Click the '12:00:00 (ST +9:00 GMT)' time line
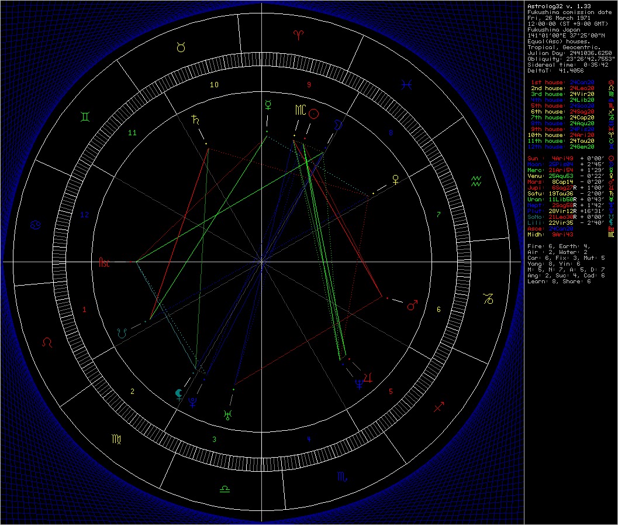This screenshot has height=525, width=618. (568, 23)
